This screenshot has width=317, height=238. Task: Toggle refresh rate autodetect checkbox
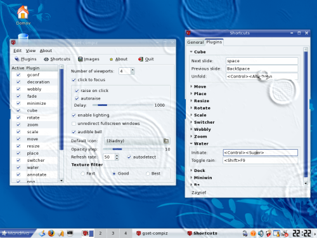point(129,157)
